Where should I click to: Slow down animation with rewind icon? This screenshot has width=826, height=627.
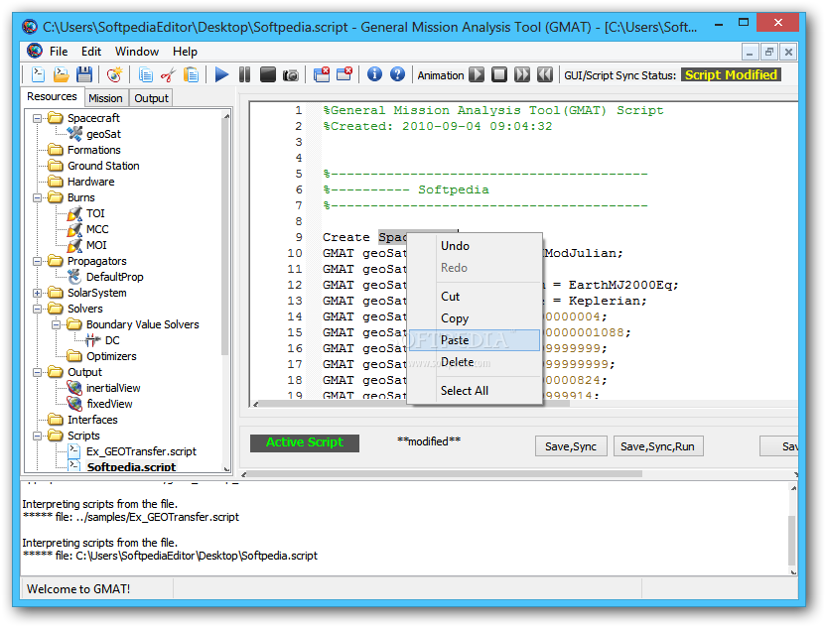(x=545, y=74)
